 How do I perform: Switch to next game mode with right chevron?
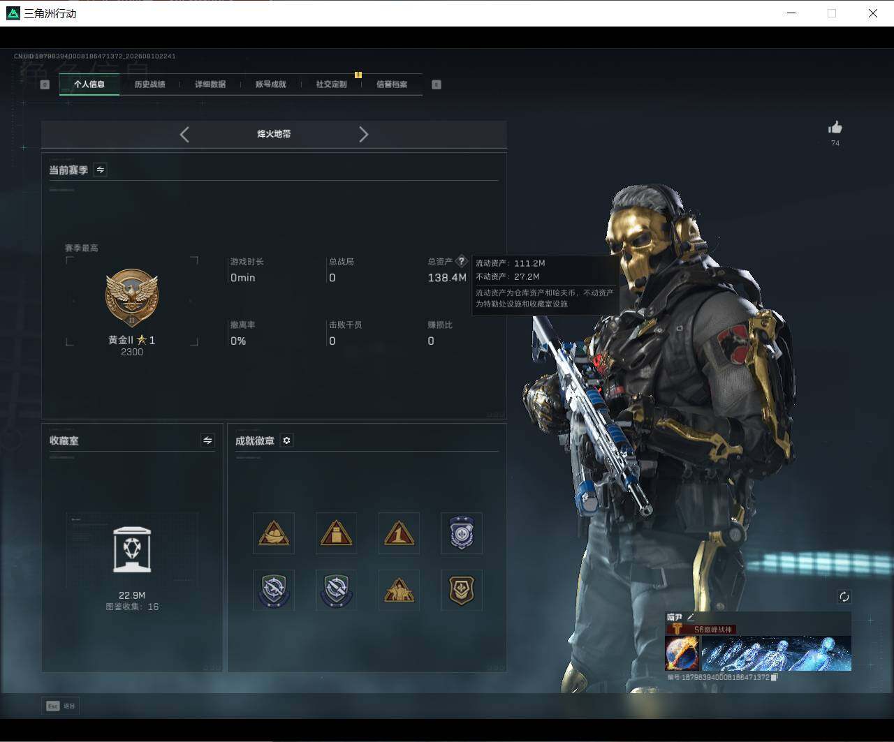pyautogui.click(x=363, y=134)
